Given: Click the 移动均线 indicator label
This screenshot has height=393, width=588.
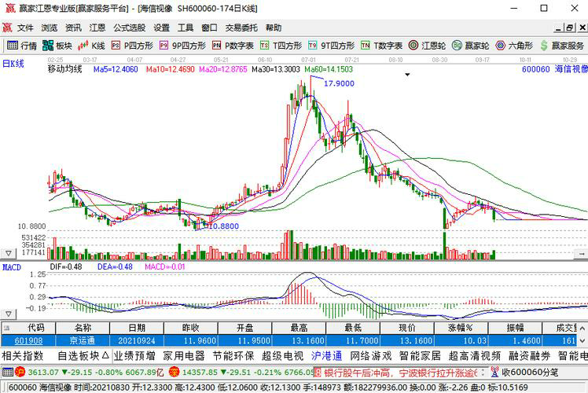Looking at the screenshot, I should click(x=64, y=69).
